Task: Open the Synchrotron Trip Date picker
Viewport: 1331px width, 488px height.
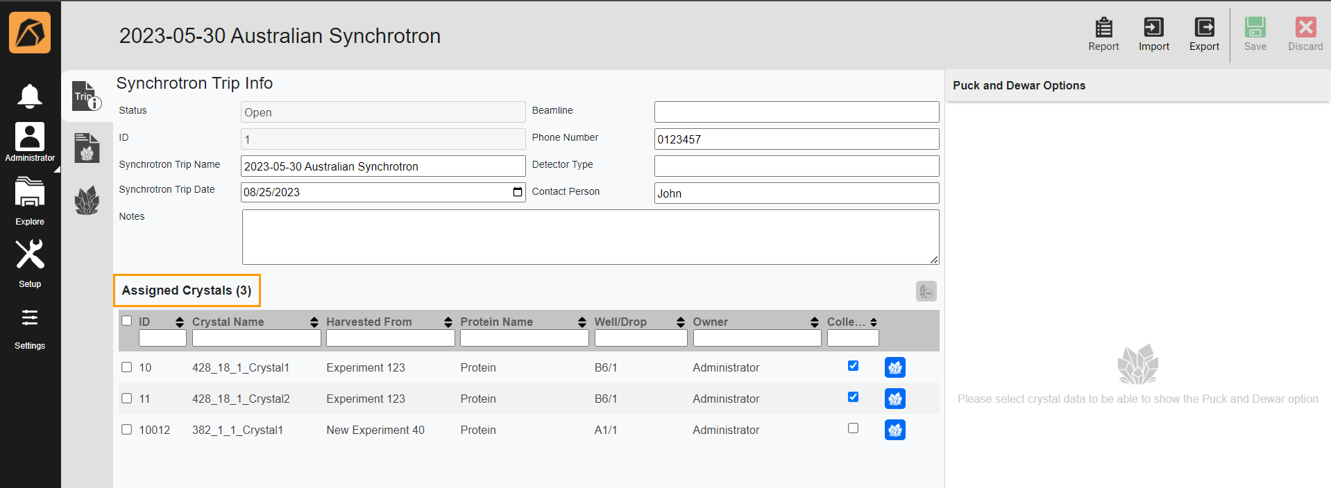Action: pyautogui.click(x=517, y=192)
